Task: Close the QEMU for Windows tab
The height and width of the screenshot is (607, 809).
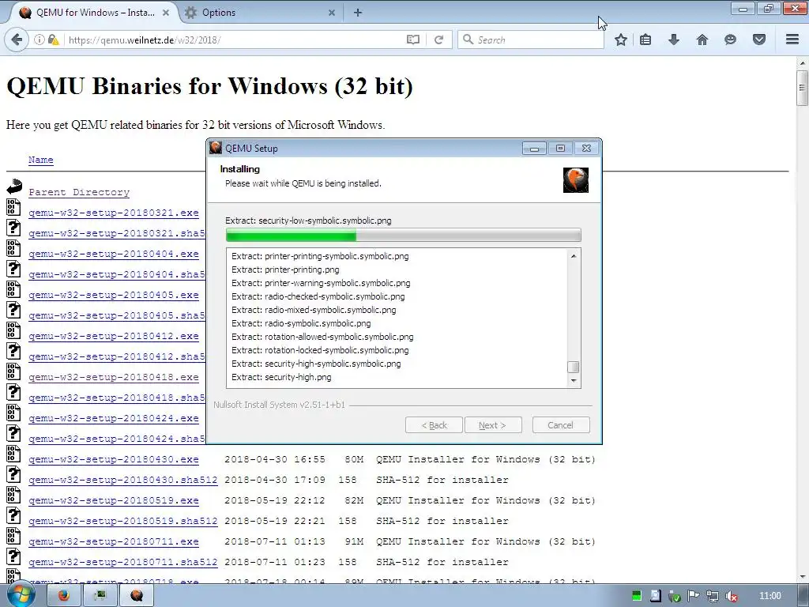Action: [x=166, y=13]
